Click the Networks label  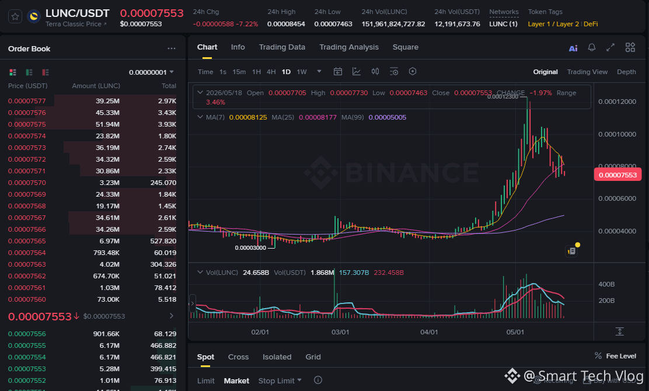click(x=504, y=12)
